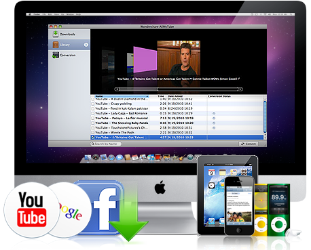311x250 pixels.
Task: Check the Winnie The Pooh checkbox
Action: tap(92, 133)
